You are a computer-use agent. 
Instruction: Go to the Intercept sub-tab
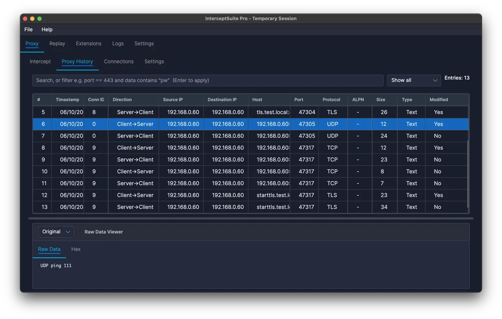coord(40,61)
